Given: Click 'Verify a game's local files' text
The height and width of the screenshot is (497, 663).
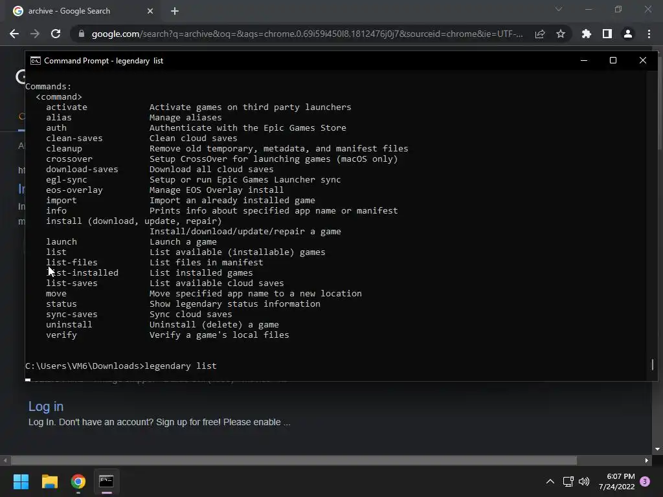Looking at the screenshot, I should (x=219, y=335).
